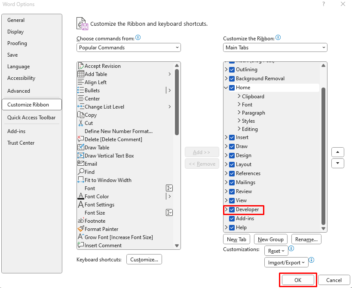Open the Popular Commands dropdown
Screen dimensions: 352x288
(129, 48)
